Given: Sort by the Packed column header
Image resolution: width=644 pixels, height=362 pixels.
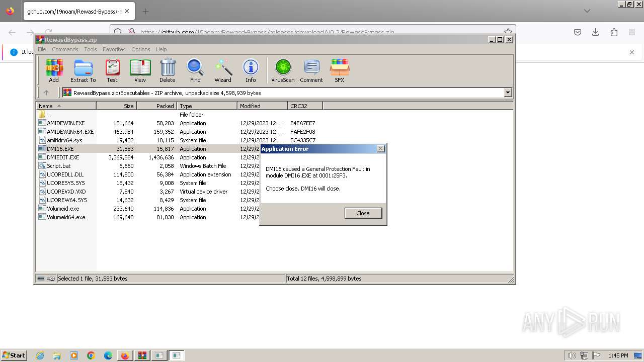Looking at the screenshot, I should pyautogui.click(x=156, y=106).
